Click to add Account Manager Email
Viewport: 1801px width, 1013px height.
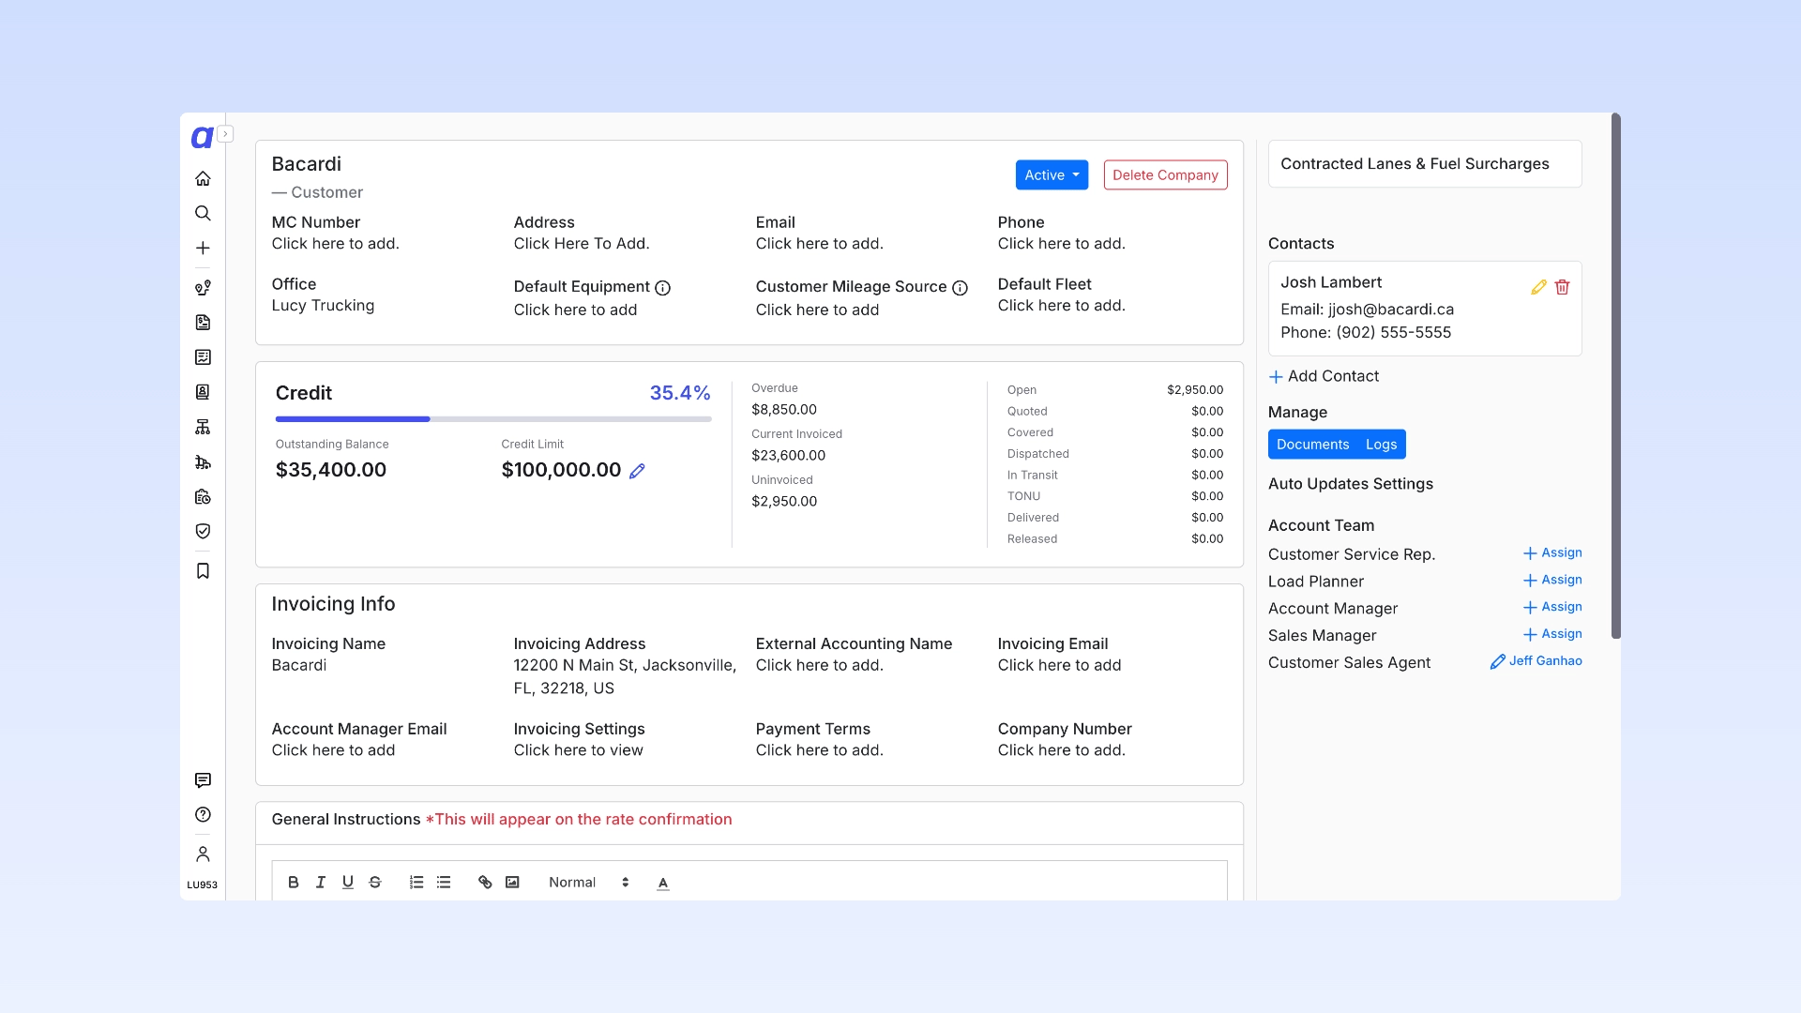coord(333,750)
